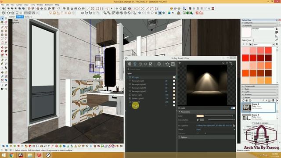
Task: Open the Geometry category in V-Ray Asset Editor
Action: pos(140,64)
